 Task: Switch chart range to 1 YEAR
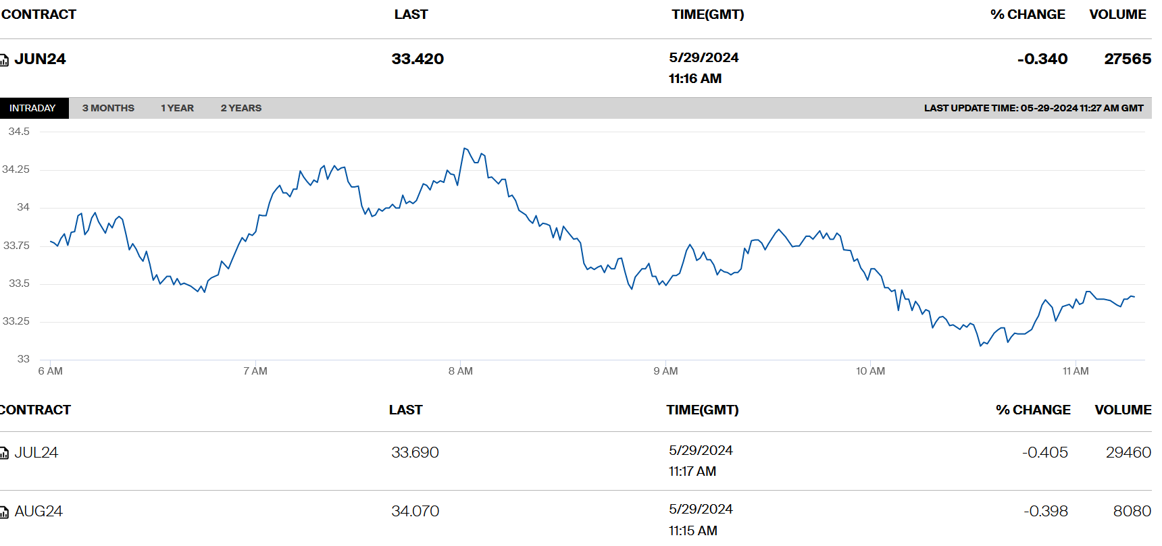click(x=177, y=108)
